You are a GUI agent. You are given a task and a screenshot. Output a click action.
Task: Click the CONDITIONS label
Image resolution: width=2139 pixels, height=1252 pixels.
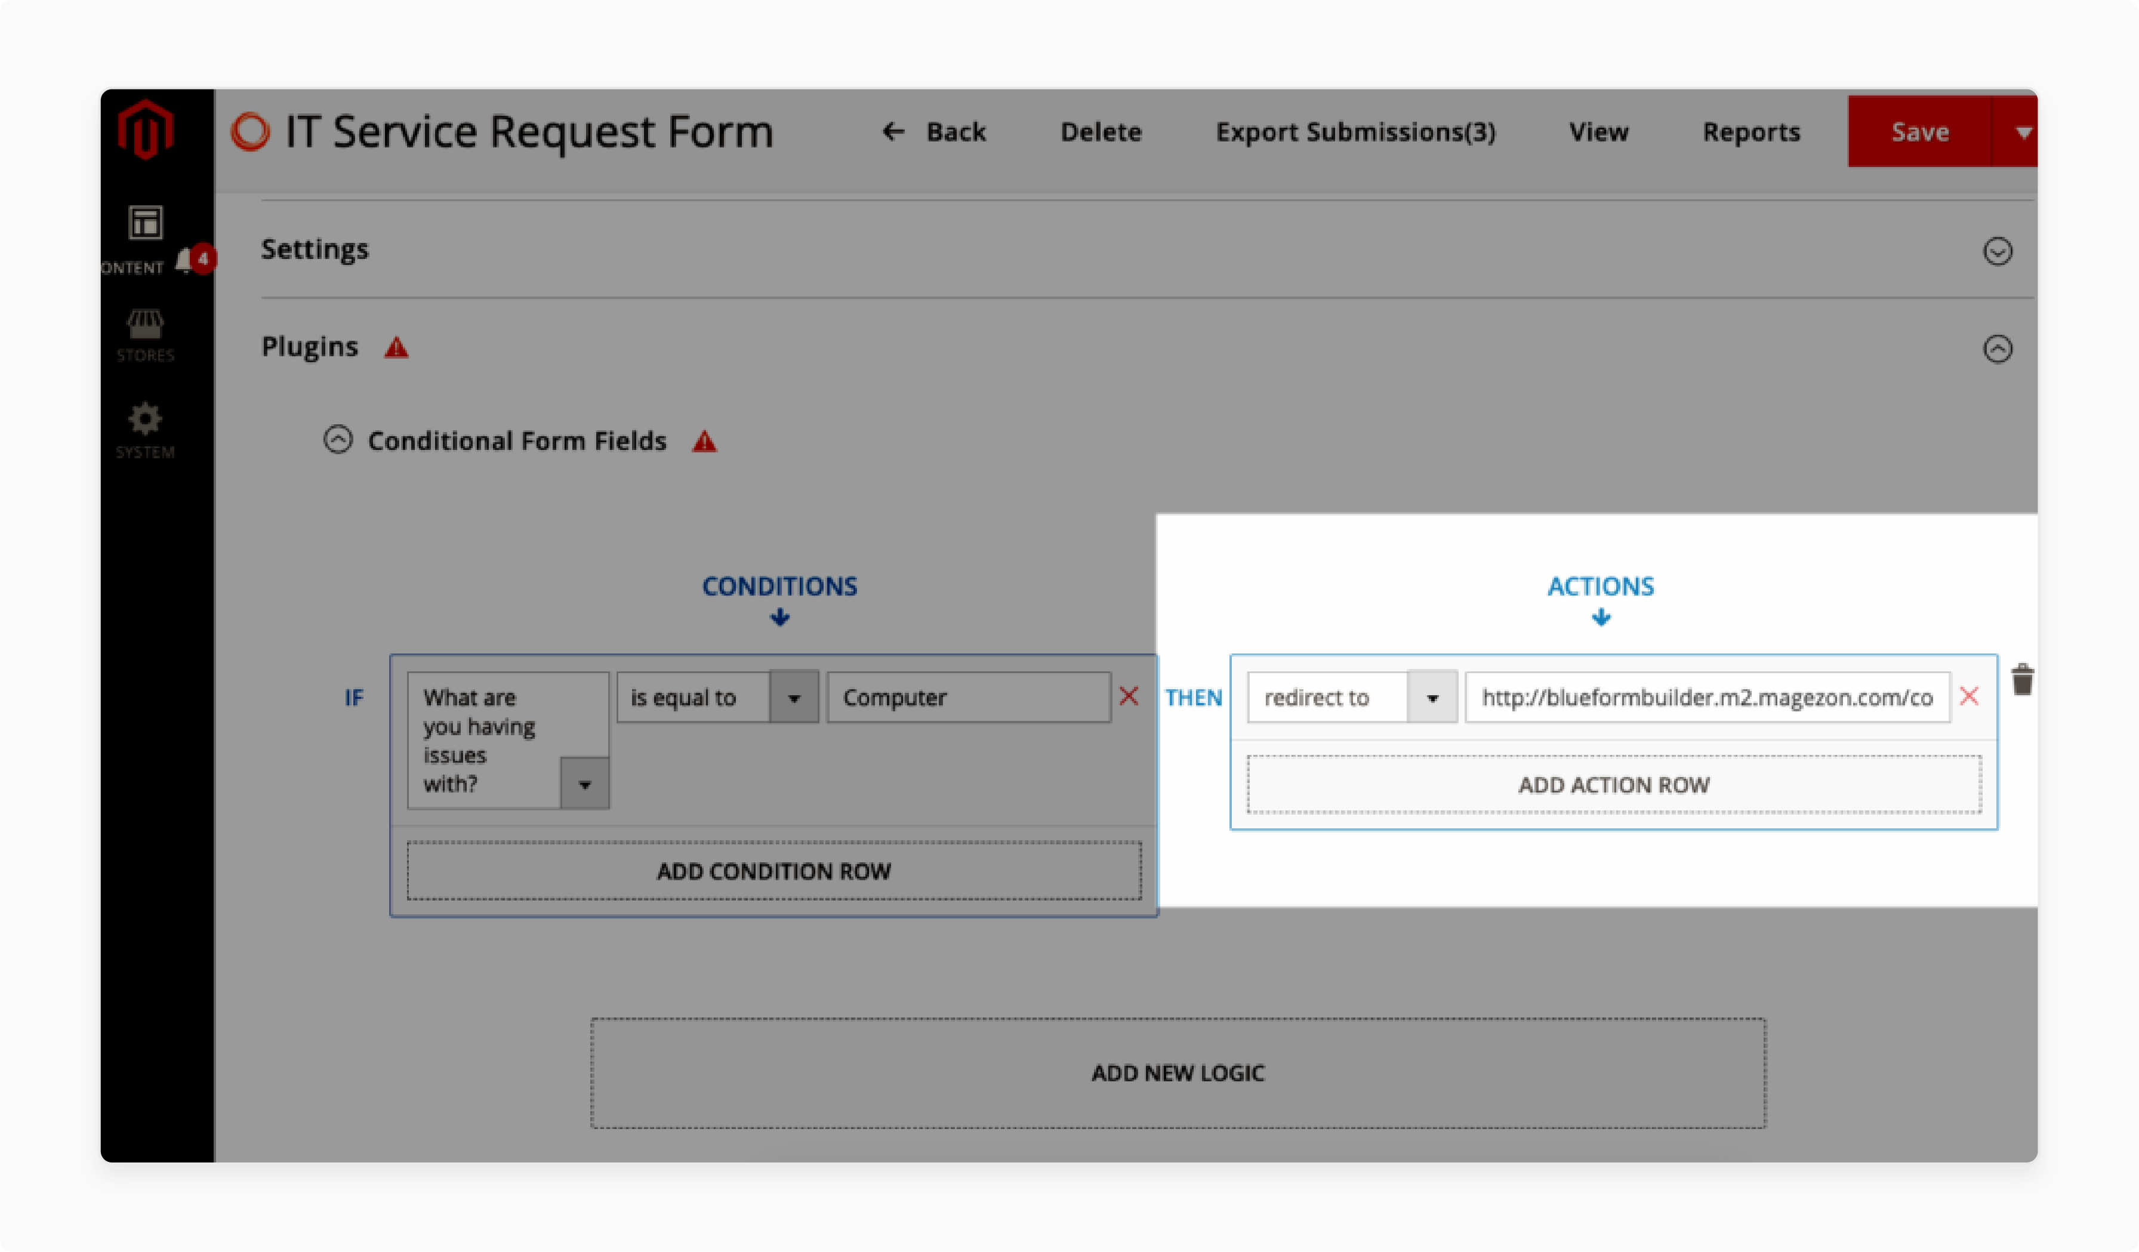point(779,587)
